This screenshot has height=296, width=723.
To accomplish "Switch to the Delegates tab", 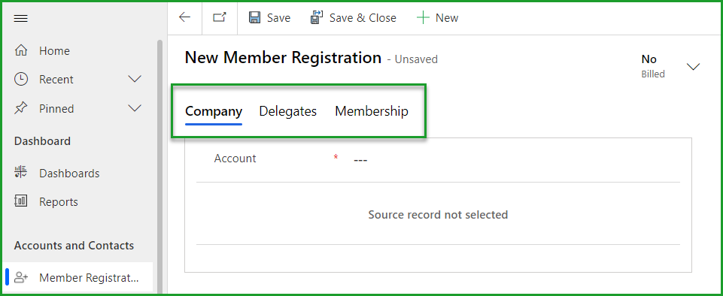I will [287, 111].
